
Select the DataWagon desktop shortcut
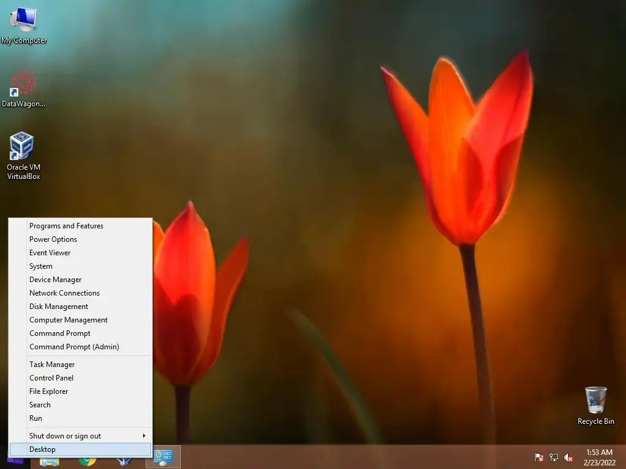[24, 89]
